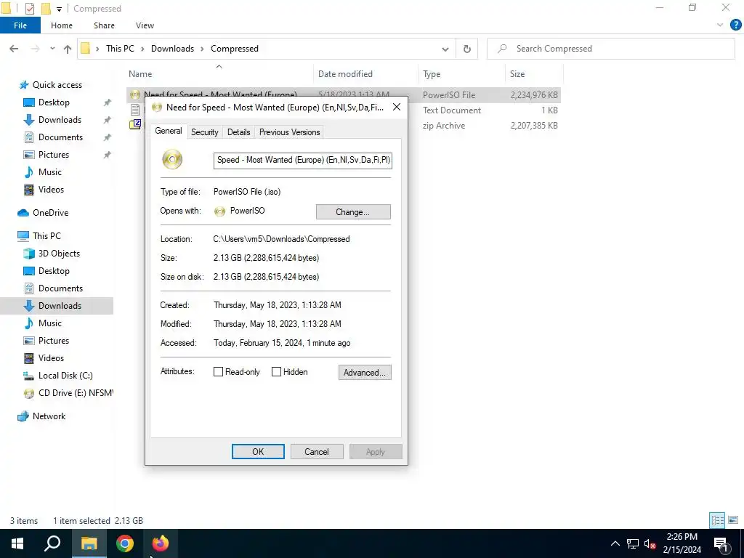
Task: Switch to Details tab in properties
Action: 238,132
